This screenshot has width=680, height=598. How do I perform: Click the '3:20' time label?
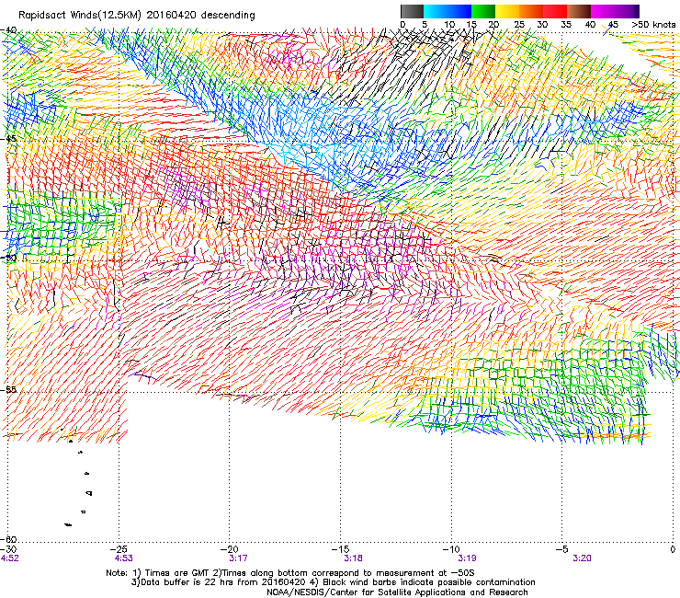pyautogui.click(x=582, y=558)
